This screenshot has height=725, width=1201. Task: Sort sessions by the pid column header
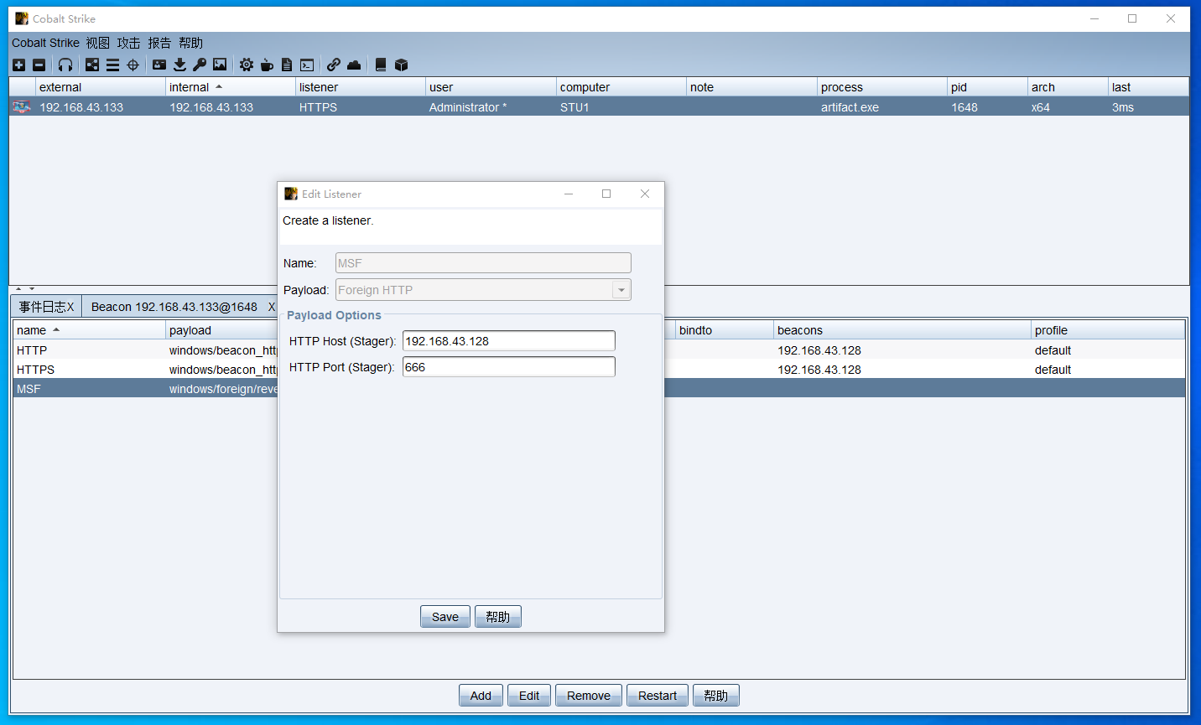[x=988, y=87]
